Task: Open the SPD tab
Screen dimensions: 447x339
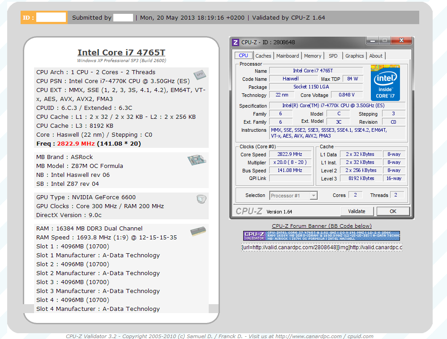Action: coord(333,55)
